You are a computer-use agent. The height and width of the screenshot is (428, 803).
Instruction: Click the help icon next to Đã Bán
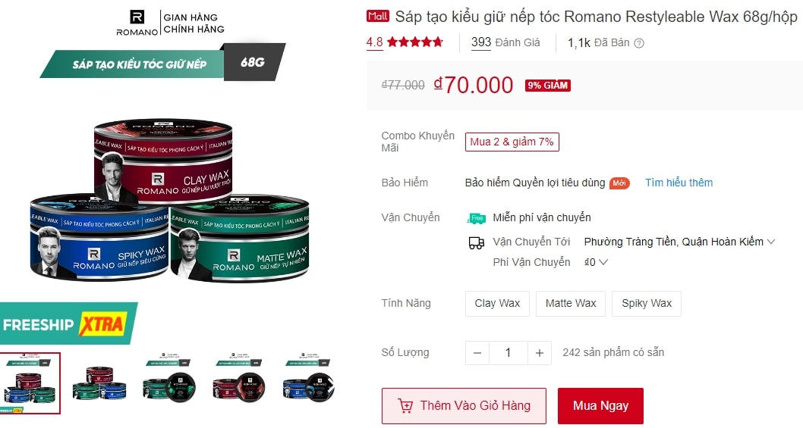[638, 43]
